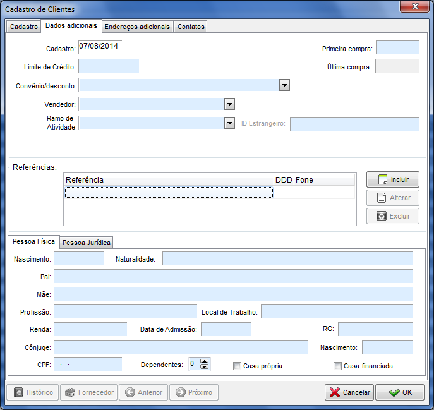Image resolution: width=434 pixels, height=410 pixels.
Task: Go to the Cadastro tab
Action: 24,27
